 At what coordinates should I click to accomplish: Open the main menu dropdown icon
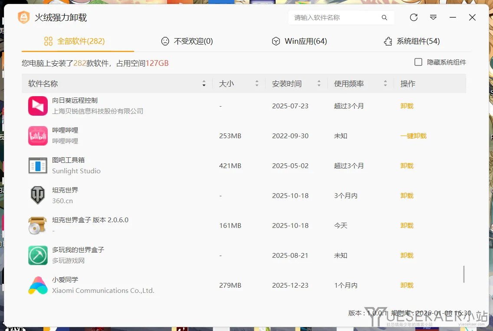click(433, 17)
